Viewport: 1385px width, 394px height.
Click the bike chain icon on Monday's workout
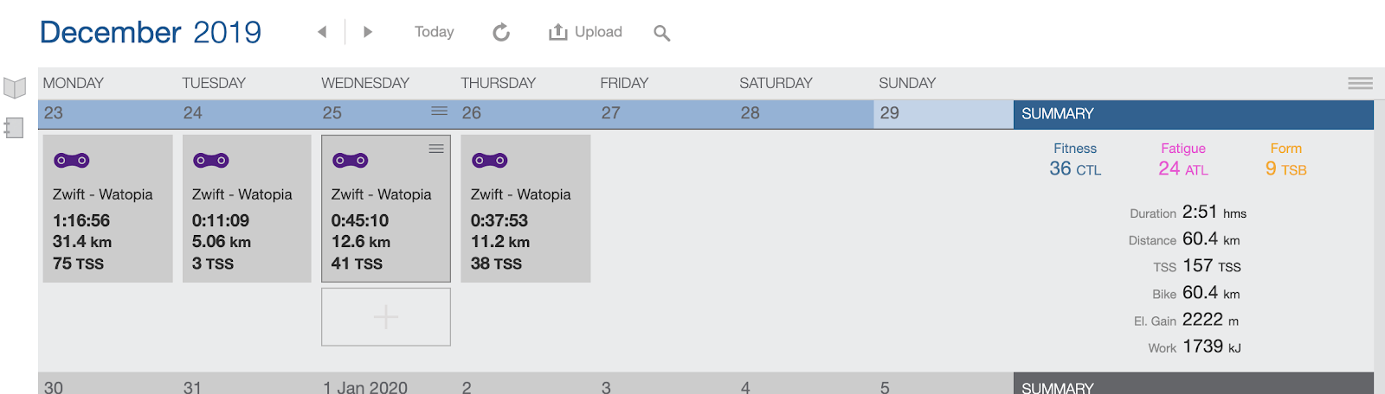[x=72, y=161]
